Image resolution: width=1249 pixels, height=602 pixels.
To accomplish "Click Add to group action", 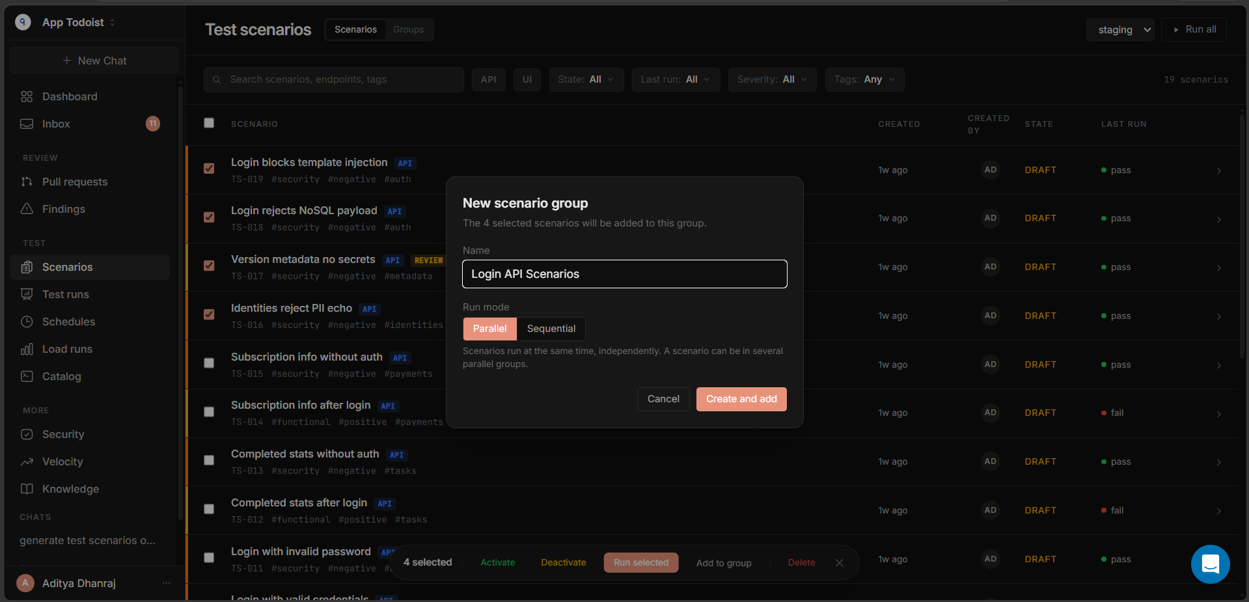I will [724, 563].
